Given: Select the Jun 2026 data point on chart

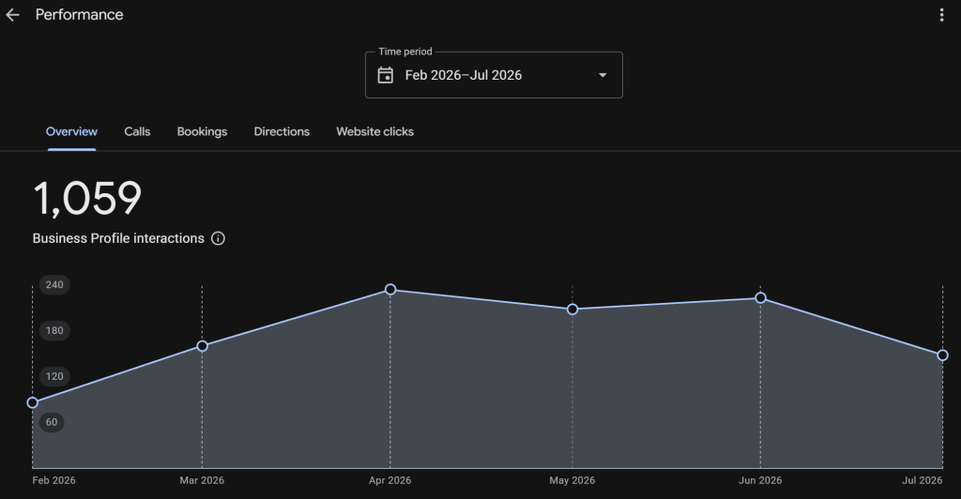Looking at the screenshot, I should (x=760, y=297).
